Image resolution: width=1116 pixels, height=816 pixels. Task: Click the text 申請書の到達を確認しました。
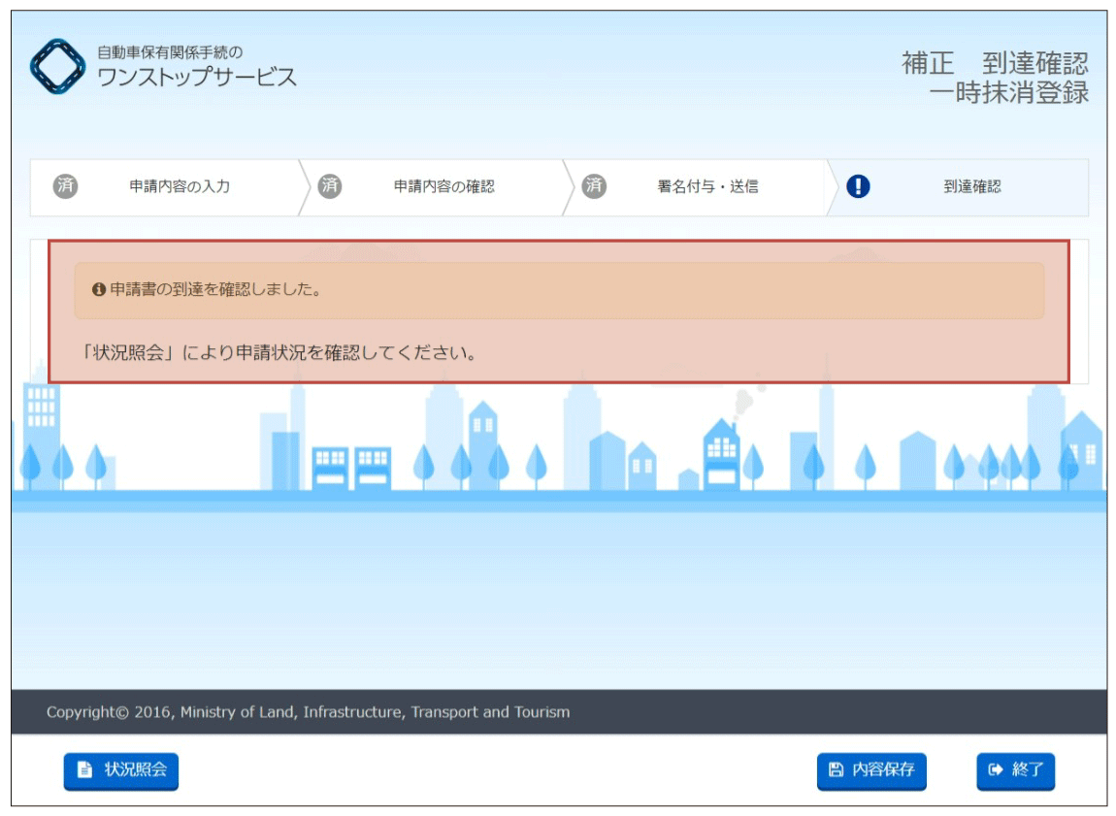pos(216,289)
